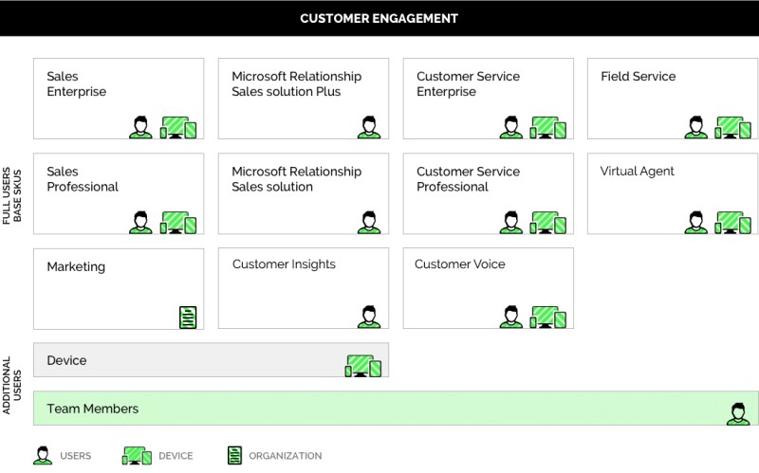Click user icon in Microsoft Relationship Sales solution card

point(369,223)
